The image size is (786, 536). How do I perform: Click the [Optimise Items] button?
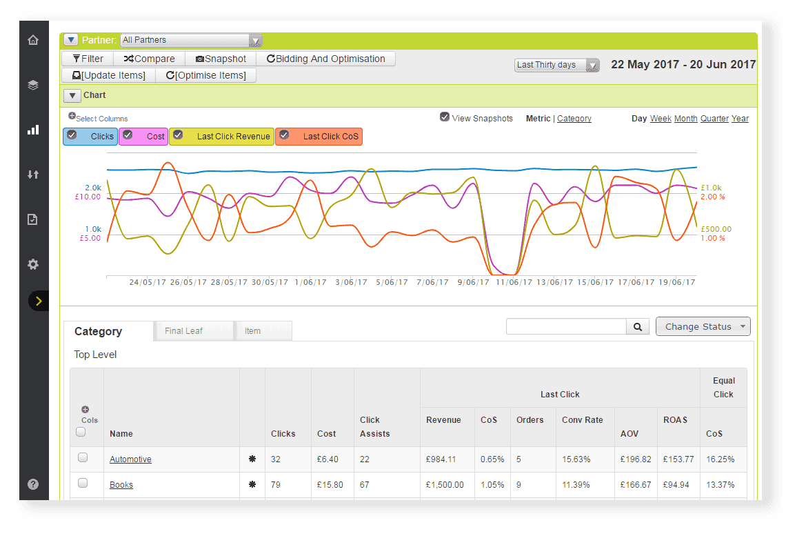(x=206, y=75)
